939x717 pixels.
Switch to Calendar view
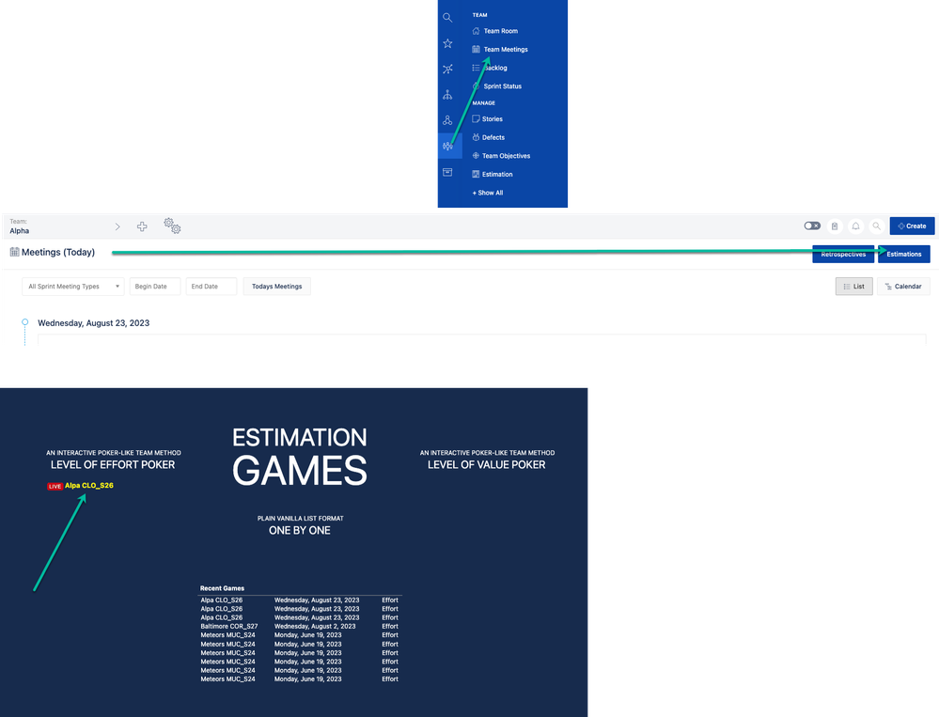pyautogui.click(x=903, y=286)
